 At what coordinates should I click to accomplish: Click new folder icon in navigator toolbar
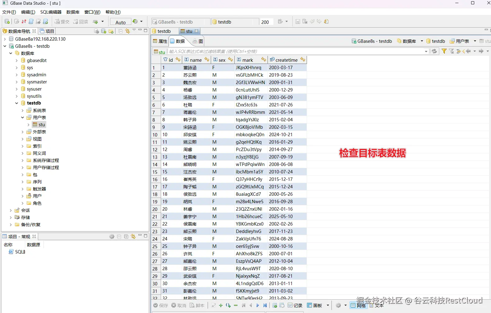click(111, 31)
